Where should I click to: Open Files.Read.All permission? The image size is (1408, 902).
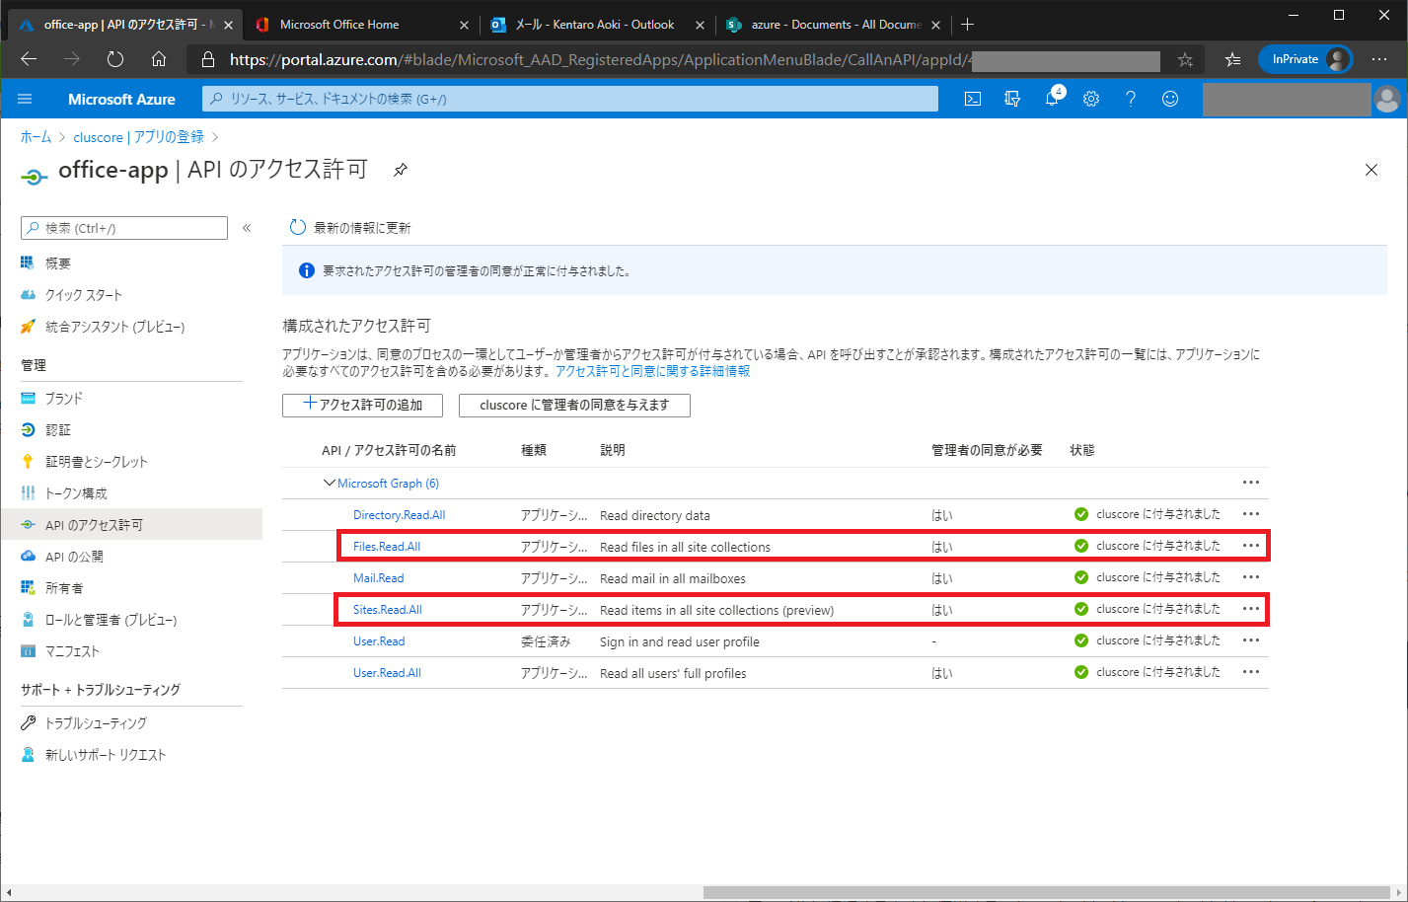click(x=387, y=547)
